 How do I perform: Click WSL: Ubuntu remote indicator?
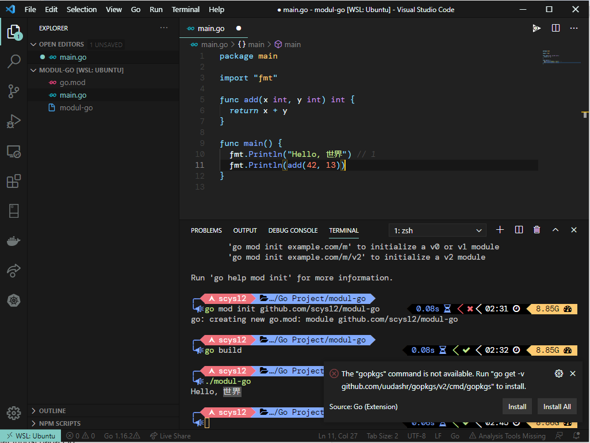coord(30,436)
